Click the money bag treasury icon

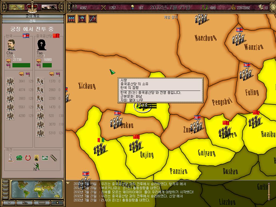(x=233, y=8)
